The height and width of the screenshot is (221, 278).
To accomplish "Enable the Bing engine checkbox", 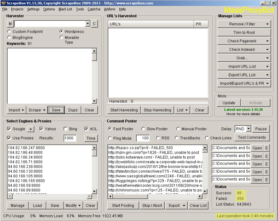I will (x=65, y=129).
